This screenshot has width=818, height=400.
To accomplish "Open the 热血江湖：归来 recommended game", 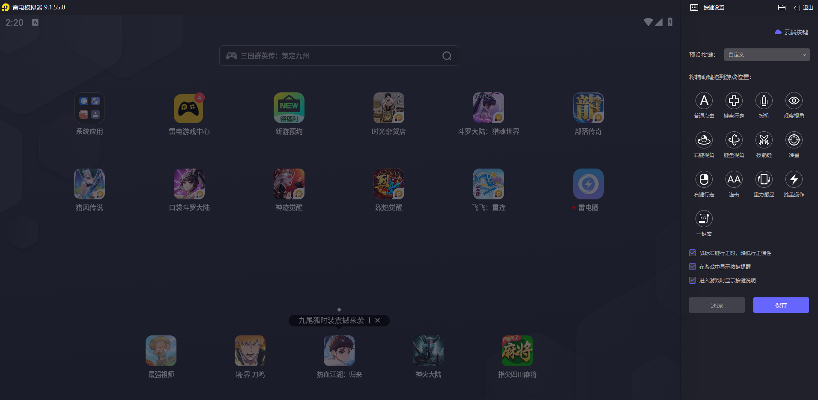I will (x=339, y=351).
